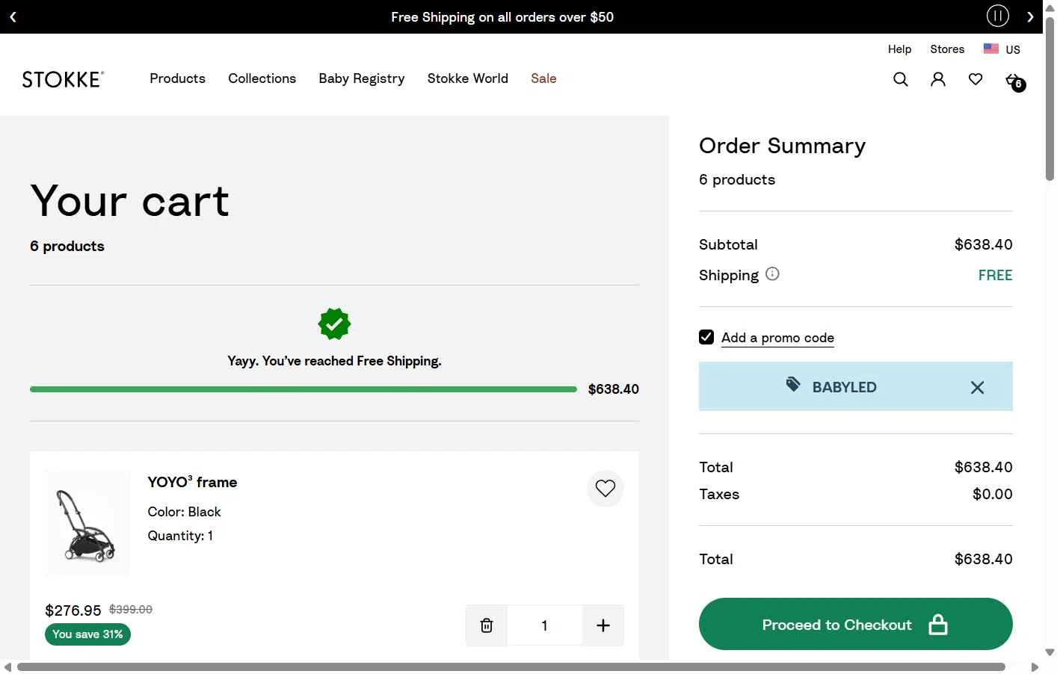Open the Collections menu

tap(262, 78)
